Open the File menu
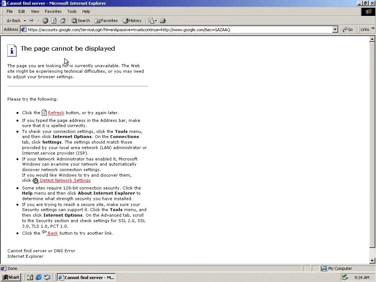 pyautogui.click(x=10, y=11)
